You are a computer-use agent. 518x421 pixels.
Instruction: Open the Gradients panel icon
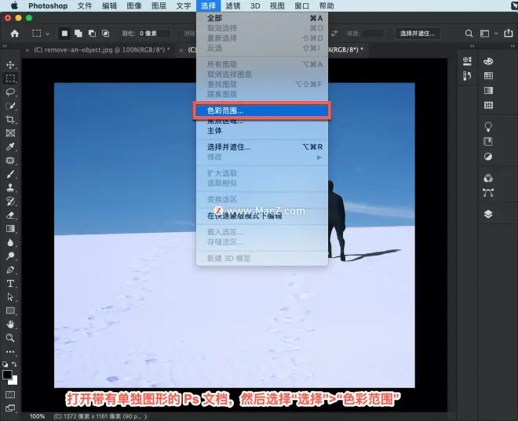488,90
